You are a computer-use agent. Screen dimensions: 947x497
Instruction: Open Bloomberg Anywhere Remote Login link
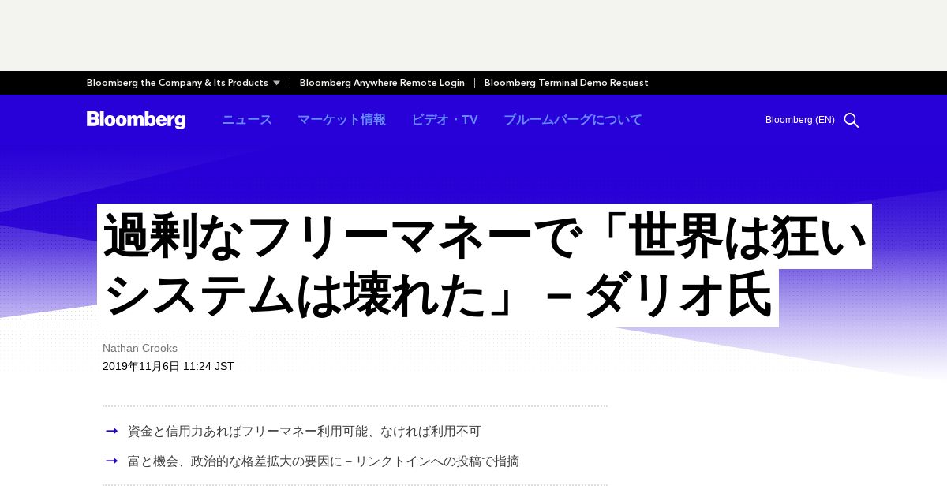(382, 83)
